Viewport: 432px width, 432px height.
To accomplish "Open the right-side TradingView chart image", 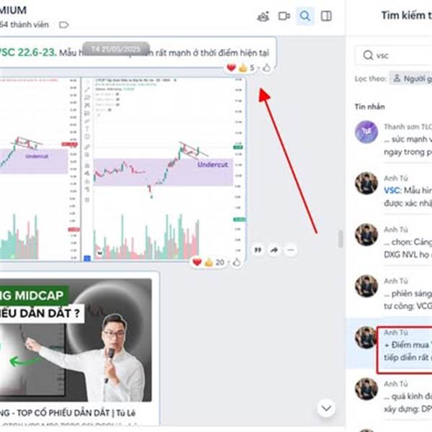I will point(164,169).
